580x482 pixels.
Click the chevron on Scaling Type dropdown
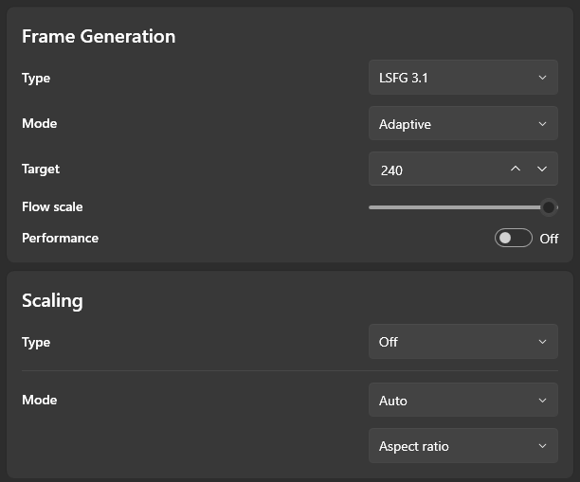pyautogui.click(x=542, y=342)
